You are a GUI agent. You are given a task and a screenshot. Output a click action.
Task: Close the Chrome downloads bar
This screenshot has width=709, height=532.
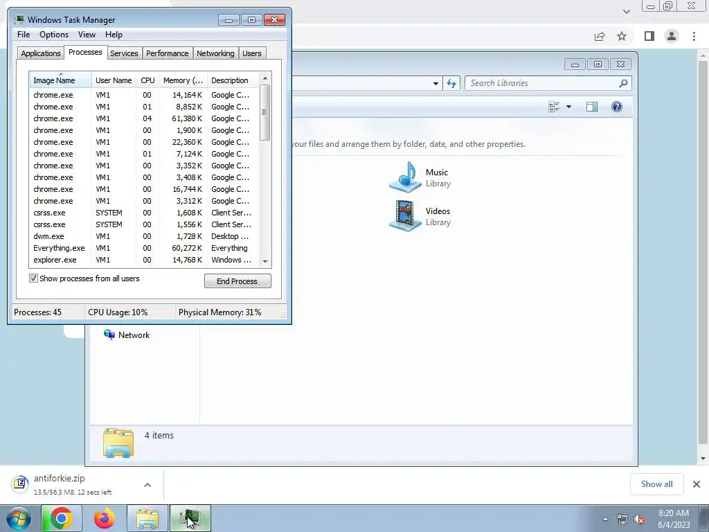pos(697,484)
